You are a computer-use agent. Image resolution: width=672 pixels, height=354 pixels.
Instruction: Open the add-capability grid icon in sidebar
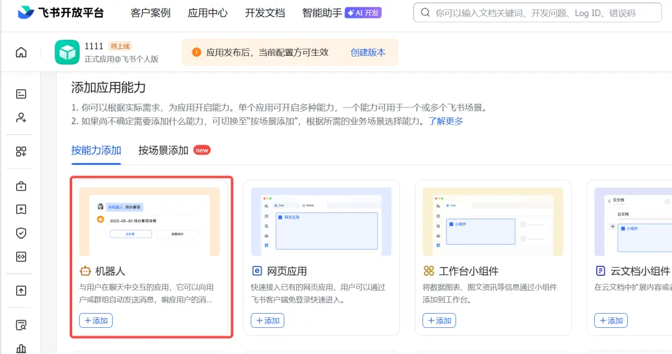[21, 152]
